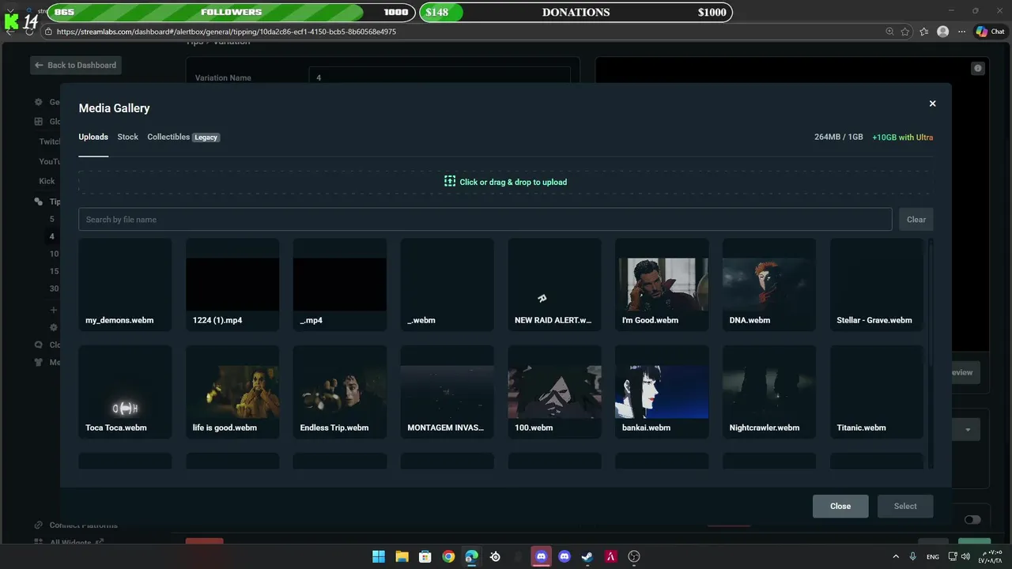
Task: Click the info icon above the preview
Action: [978, 69]
